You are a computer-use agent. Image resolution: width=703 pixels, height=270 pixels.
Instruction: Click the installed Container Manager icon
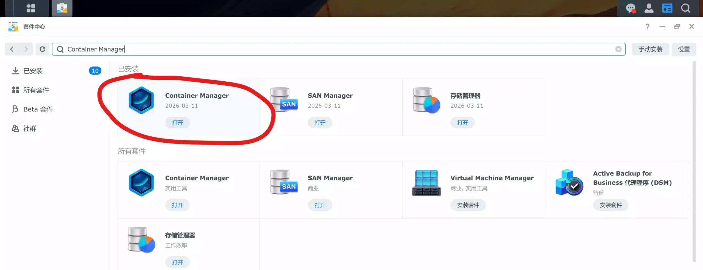pos(141,100)
